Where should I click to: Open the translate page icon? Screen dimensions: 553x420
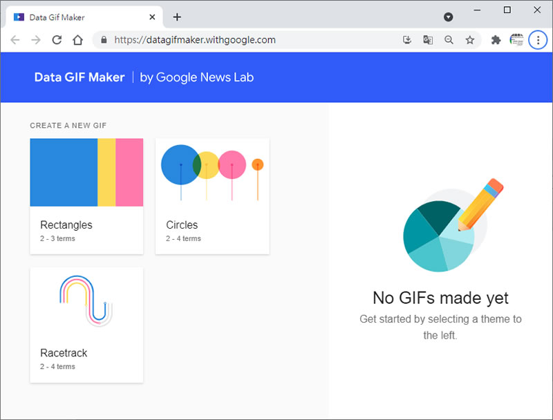(x=428, y=40)
